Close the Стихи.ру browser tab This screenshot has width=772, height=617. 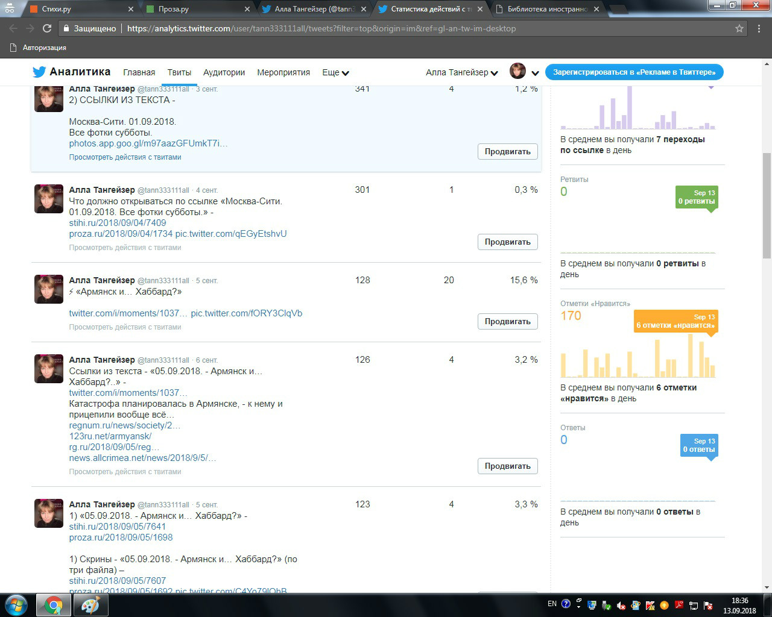pos(131,9)
